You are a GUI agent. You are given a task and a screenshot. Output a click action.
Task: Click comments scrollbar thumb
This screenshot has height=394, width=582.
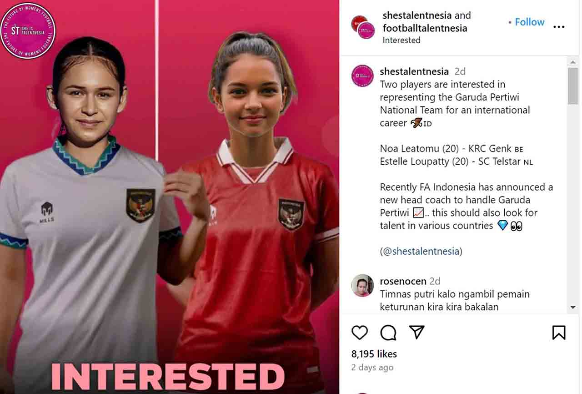572,86
